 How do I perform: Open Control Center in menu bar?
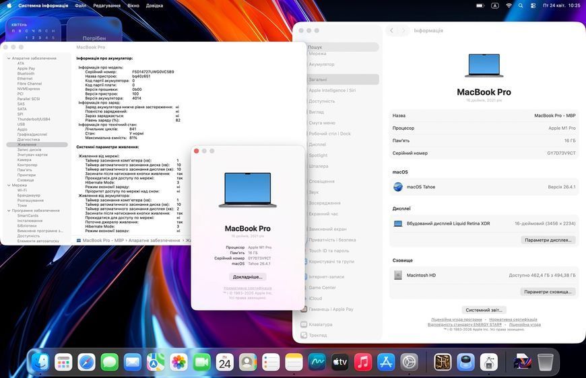click(533, 5)
